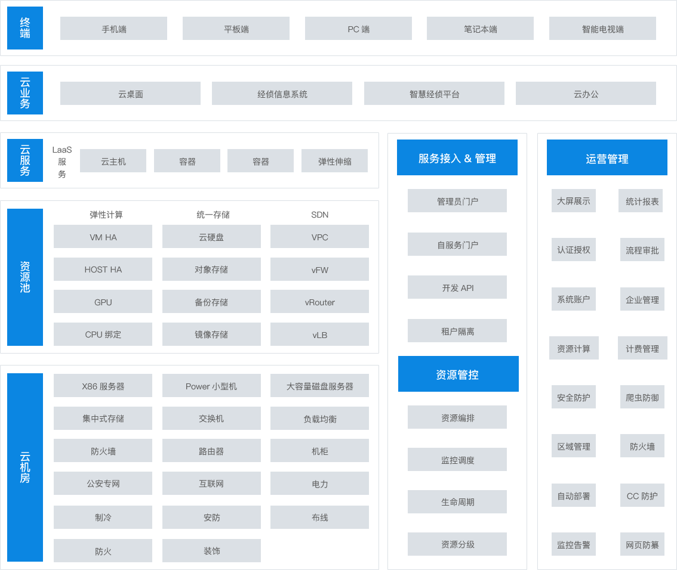Select the VM HA compute block
The image size is (677, 570).
(x=103, y=237)
